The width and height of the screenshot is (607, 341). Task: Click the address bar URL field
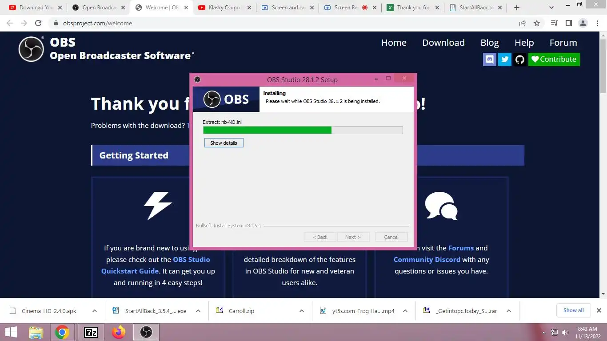click(284, 23)
